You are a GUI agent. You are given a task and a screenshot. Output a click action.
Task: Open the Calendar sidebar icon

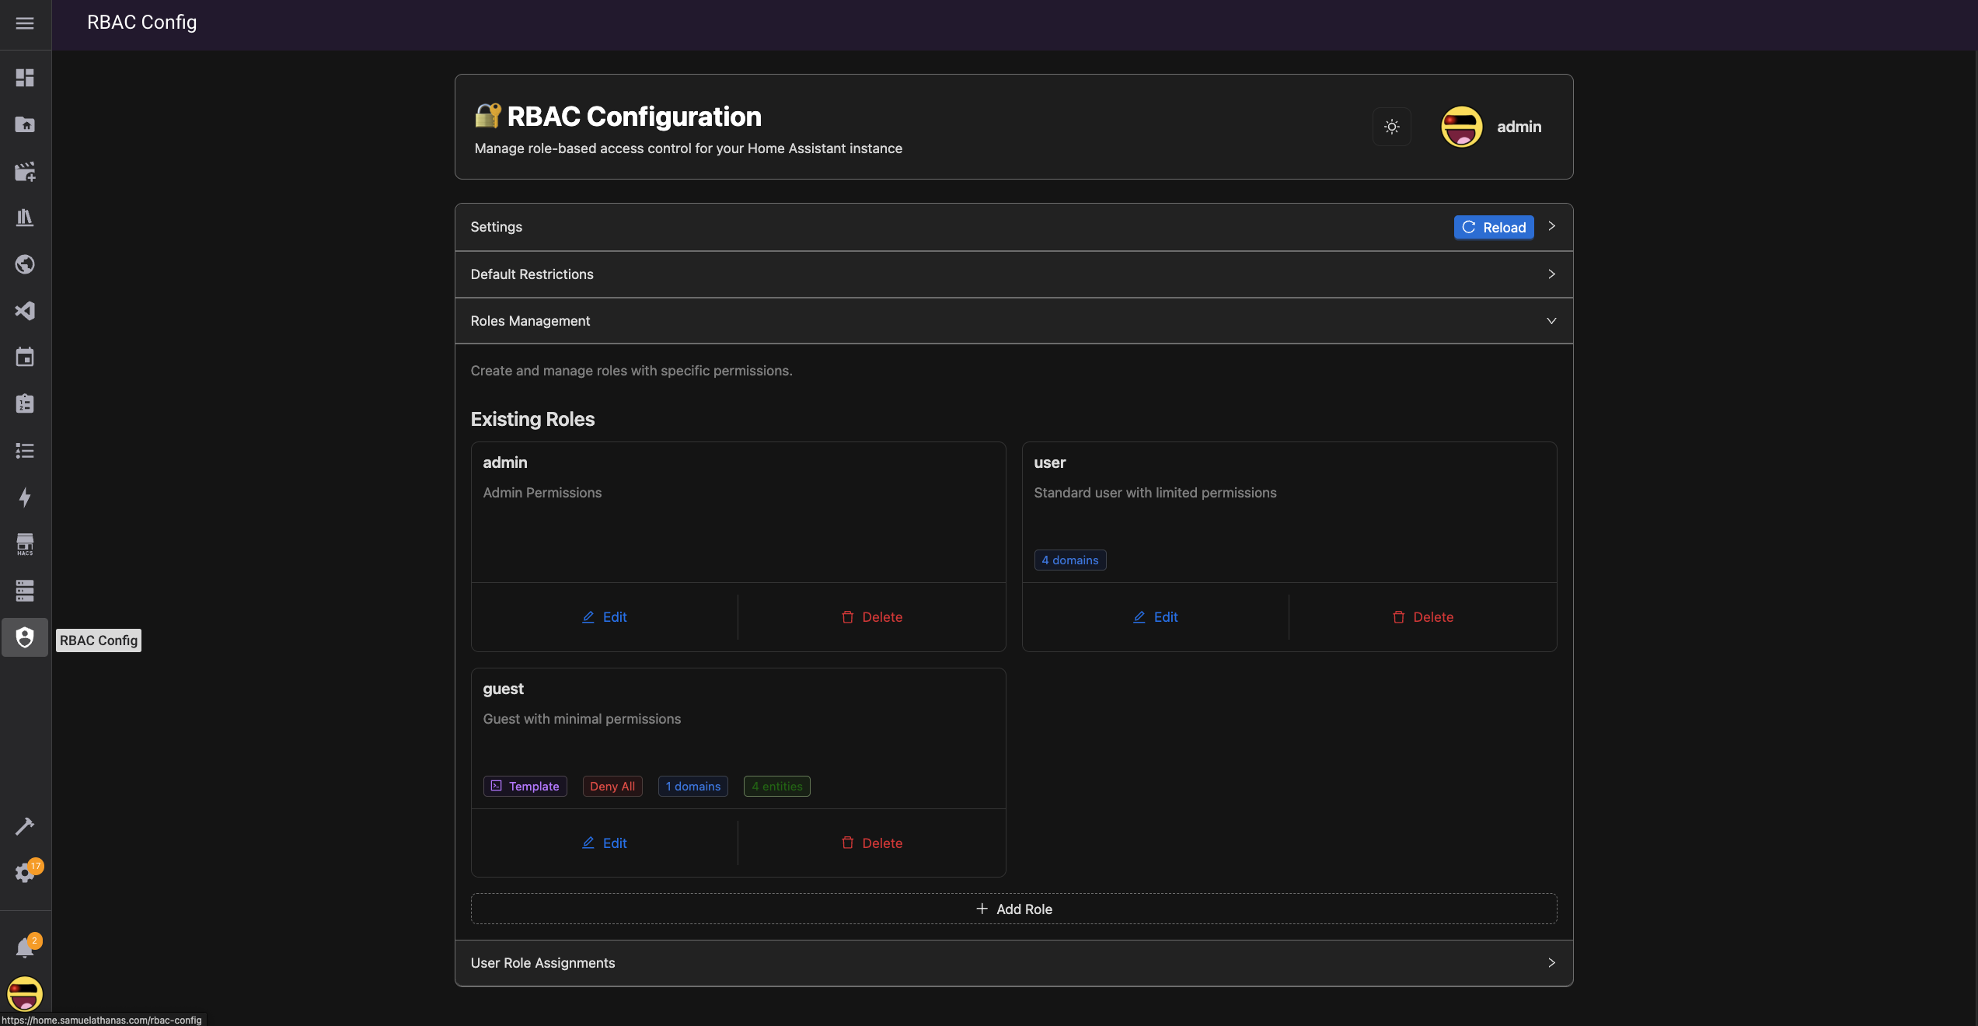coord(25,358)
